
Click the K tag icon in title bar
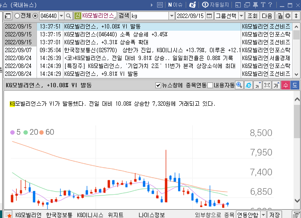tap(192, 5)
